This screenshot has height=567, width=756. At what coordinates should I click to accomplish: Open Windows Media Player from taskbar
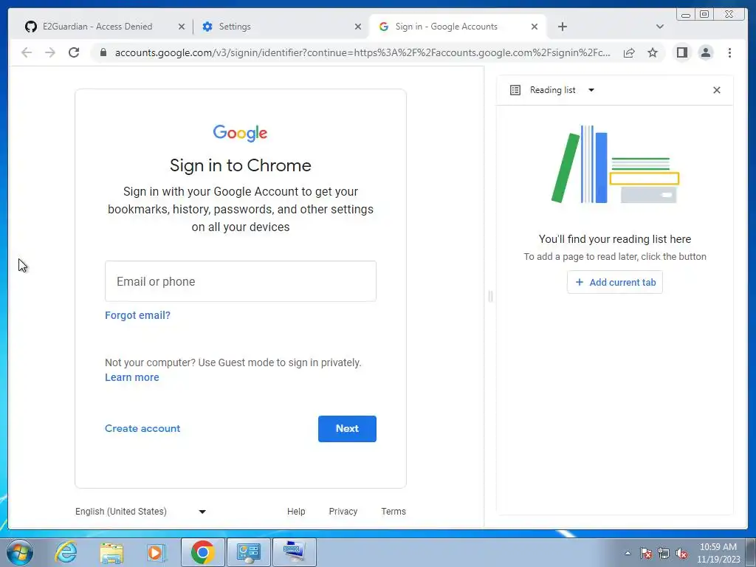[156, 552]
